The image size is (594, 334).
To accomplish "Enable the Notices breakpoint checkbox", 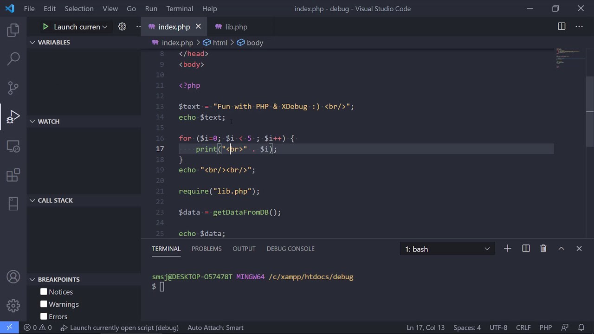I will 44,292.
